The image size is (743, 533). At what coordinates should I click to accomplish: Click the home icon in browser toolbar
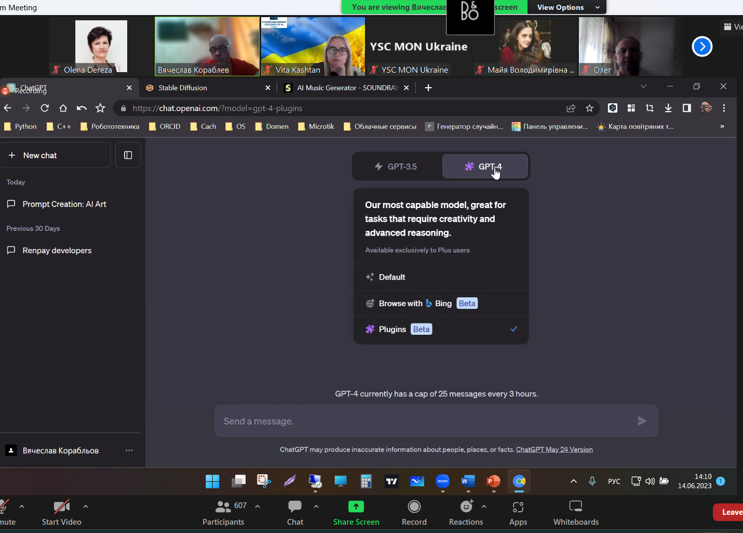(x=63, y=108)
